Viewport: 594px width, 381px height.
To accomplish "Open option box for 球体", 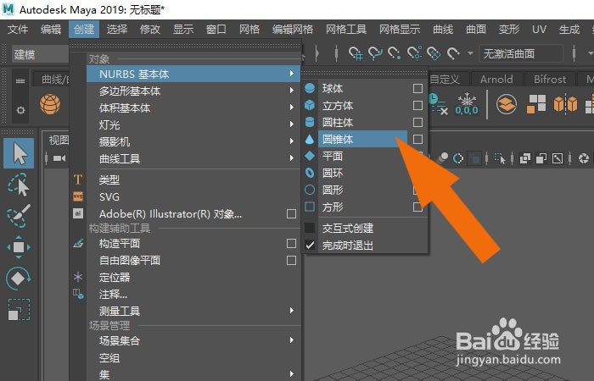I will point(417,88).
